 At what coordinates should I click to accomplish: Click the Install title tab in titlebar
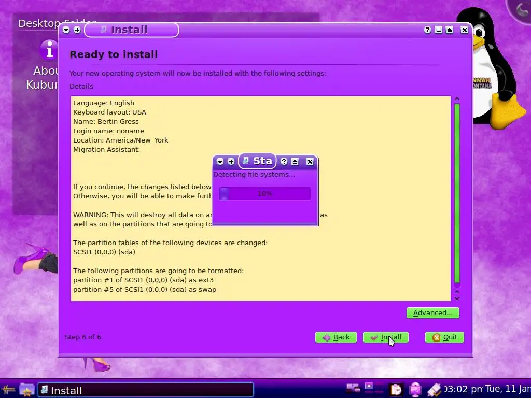131,30
